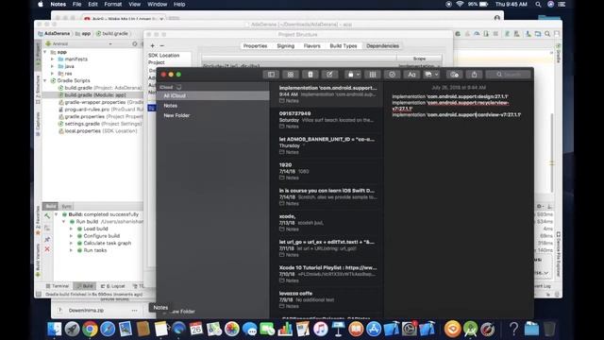Collapse the app module in project tree

pos(45,52)
